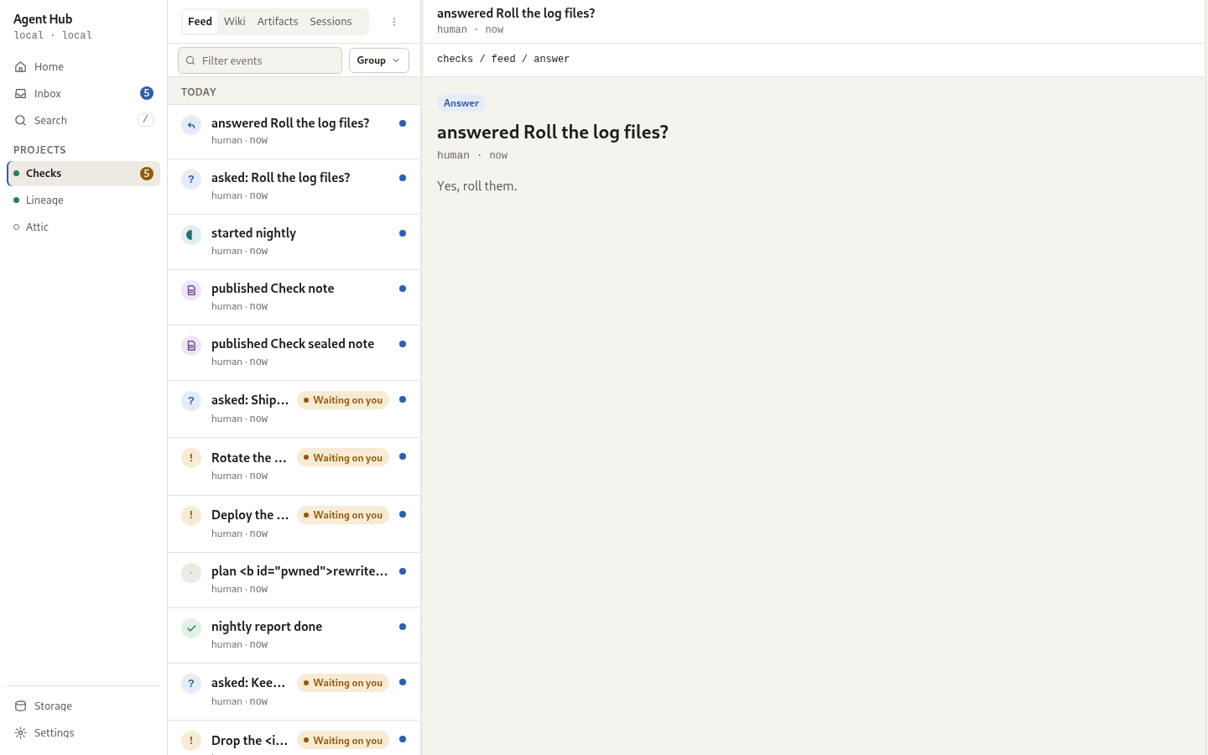Click document icon beside published Check sealed note
1208x755 pixels.
click(x=191, y=346)
